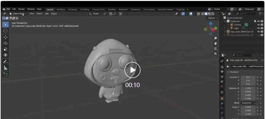Screen dimensions: 265x119
Task: Select the Scale tool
Action: pyautogui.click(x=5, y=49)
